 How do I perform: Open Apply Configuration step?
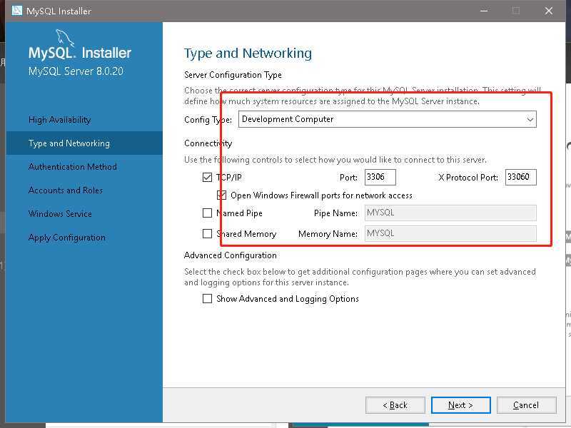67,238
